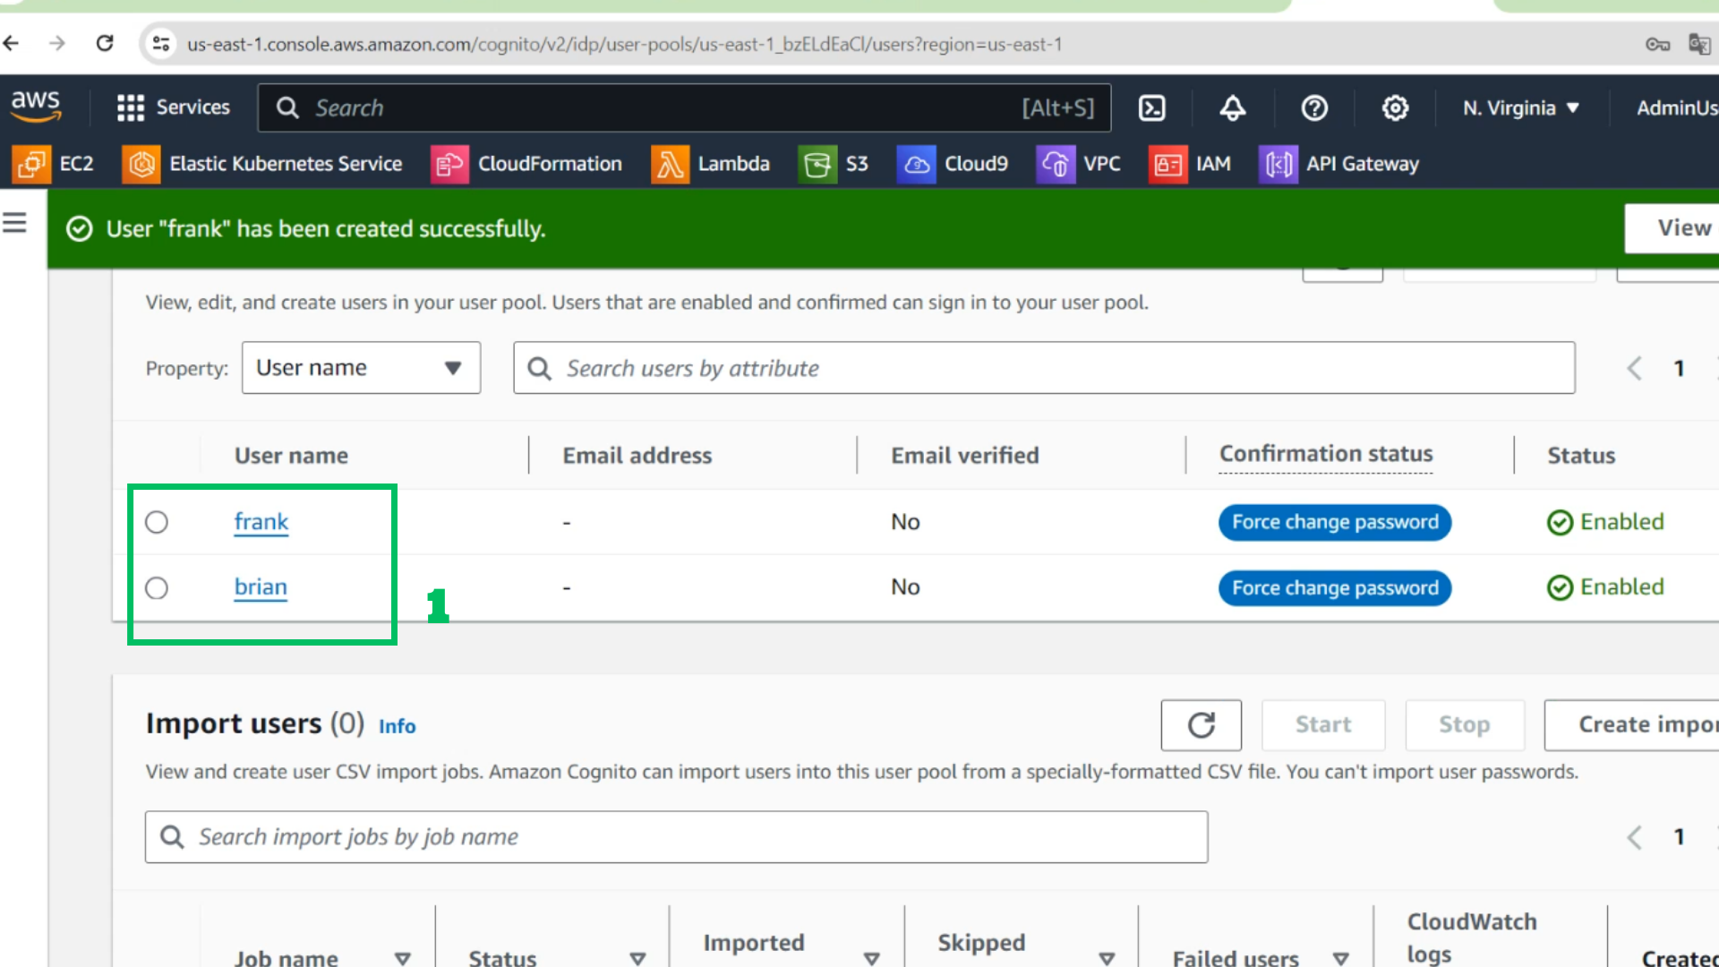Open the Services menu

click(x=174, y=108)
